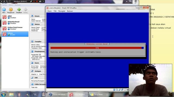Click the recorder's pen annotation icon

[x=31, y=1]
